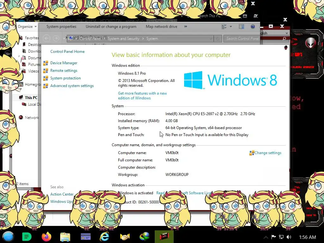The height and width of the screenshot is (243, 324).
Task: Open Device Manager link
Action: coord(64,63)
